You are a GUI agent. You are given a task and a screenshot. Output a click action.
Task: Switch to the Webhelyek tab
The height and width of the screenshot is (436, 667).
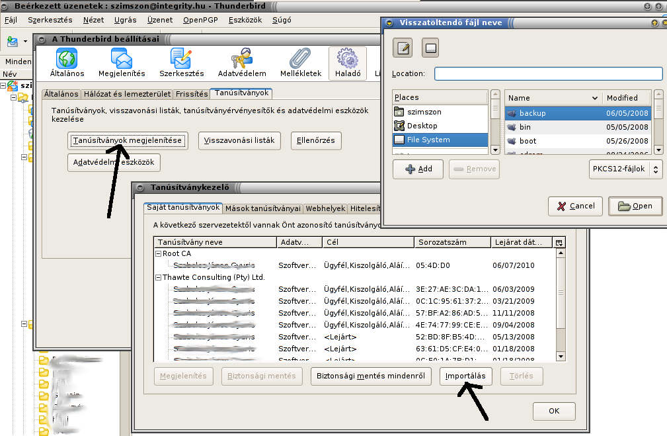click(325, 208)
